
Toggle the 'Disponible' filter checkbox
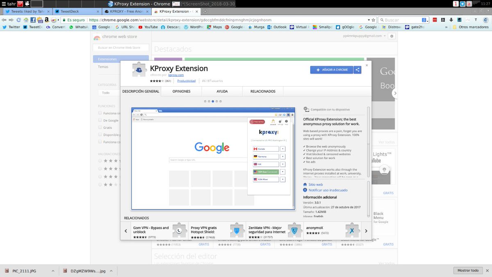pos(100,135)
